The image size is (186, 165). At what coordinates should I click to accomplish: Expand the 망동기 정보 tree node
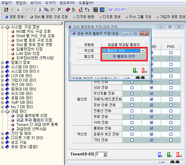click(2, 63)
